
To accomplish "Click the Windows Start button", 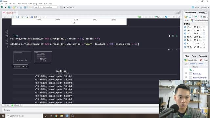I will [3, 116].
